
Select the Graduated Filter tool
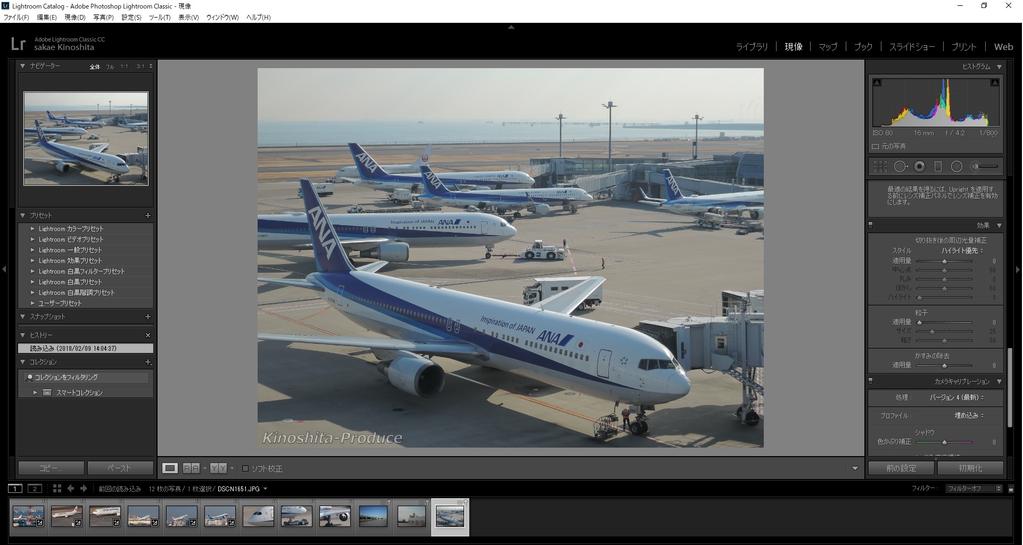[938, 167]
